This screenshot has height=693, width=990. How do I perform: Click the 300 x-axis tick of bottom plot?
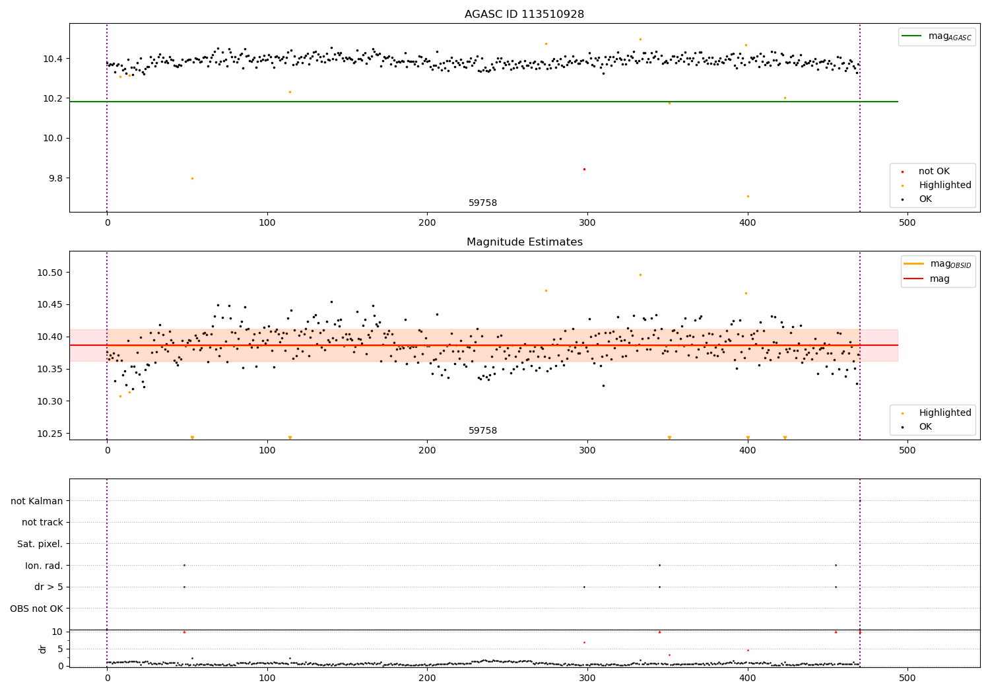587,678
